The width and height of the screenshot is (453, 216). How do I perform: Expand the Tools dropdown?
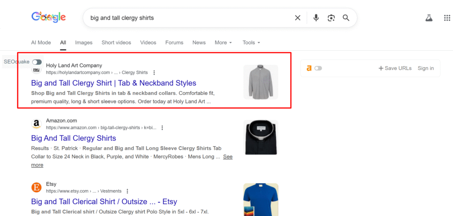251,43
